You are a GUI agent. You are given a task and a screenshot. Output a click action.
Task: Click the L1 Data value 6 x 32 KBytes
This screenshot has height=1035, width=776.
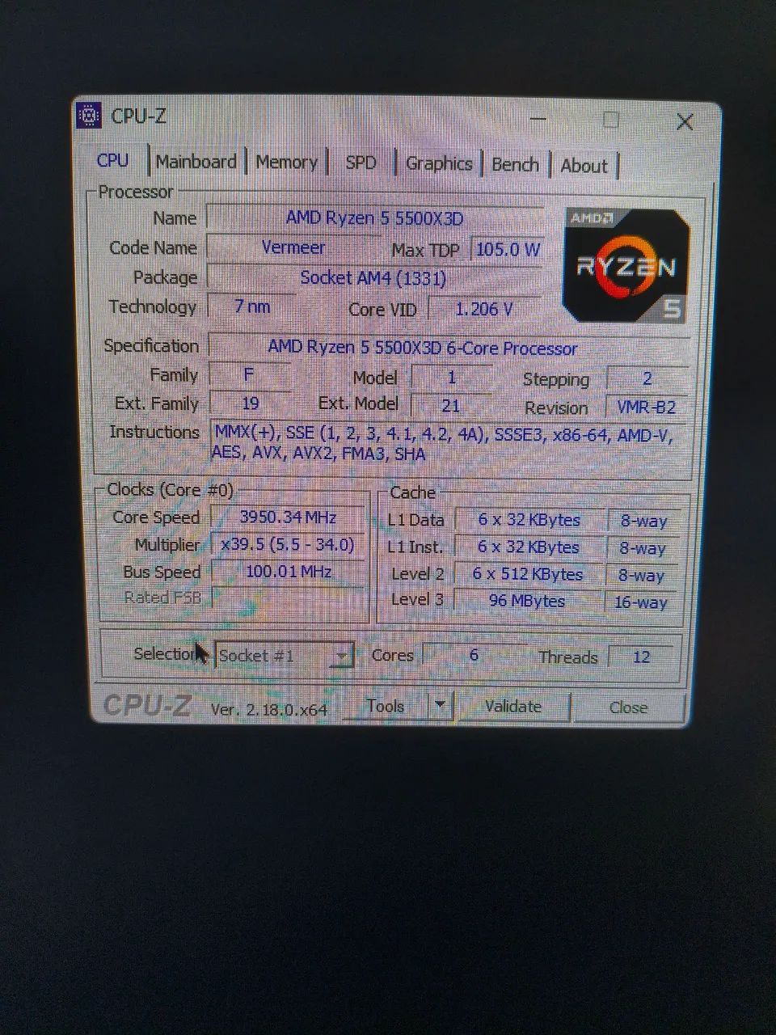(529, 520)
